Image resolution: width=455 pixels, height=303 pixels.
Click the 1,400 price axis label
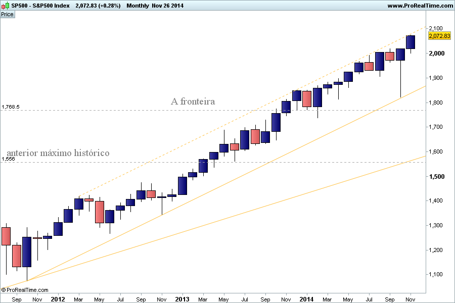click(x=436, y=200)
